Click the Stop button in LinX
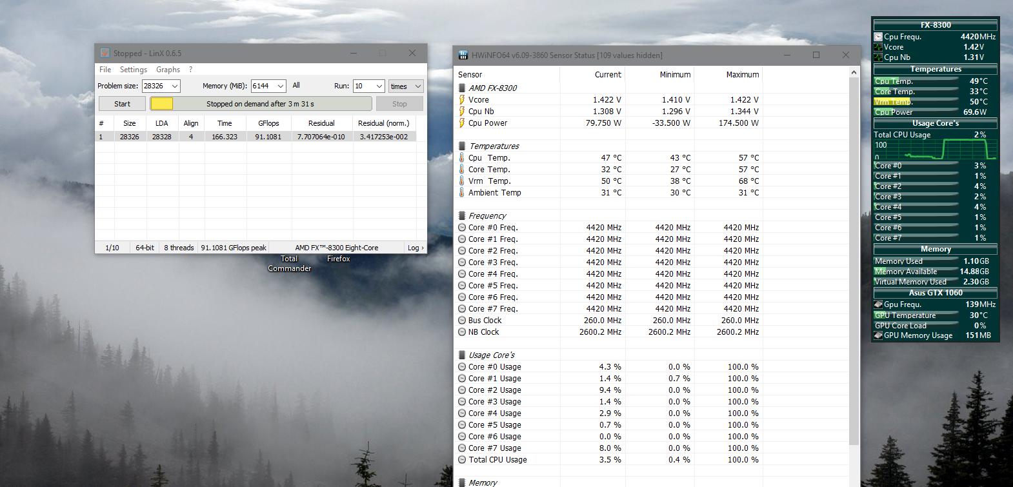Viewport: 1013px width, 487px height. 399,104
